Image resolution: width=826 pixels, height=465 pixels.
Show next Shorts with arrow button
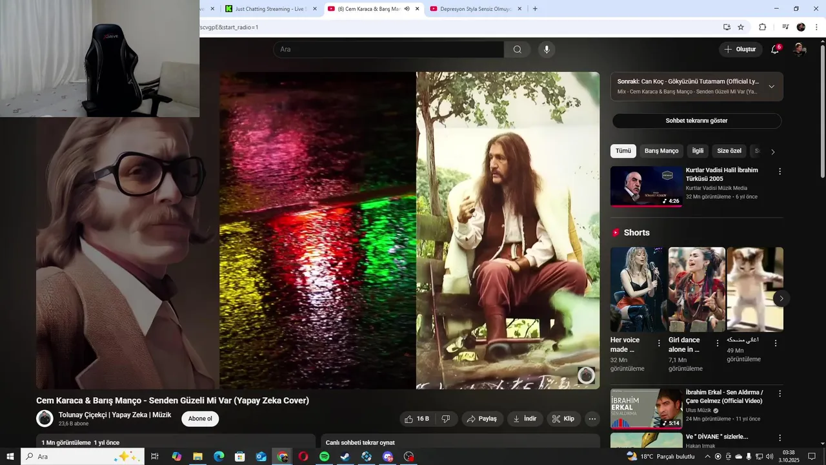tap(781, 298)
